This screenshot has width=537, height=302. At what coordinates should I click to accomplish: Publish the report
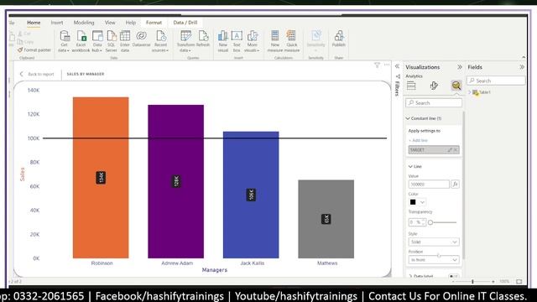(x=339, y=39)
